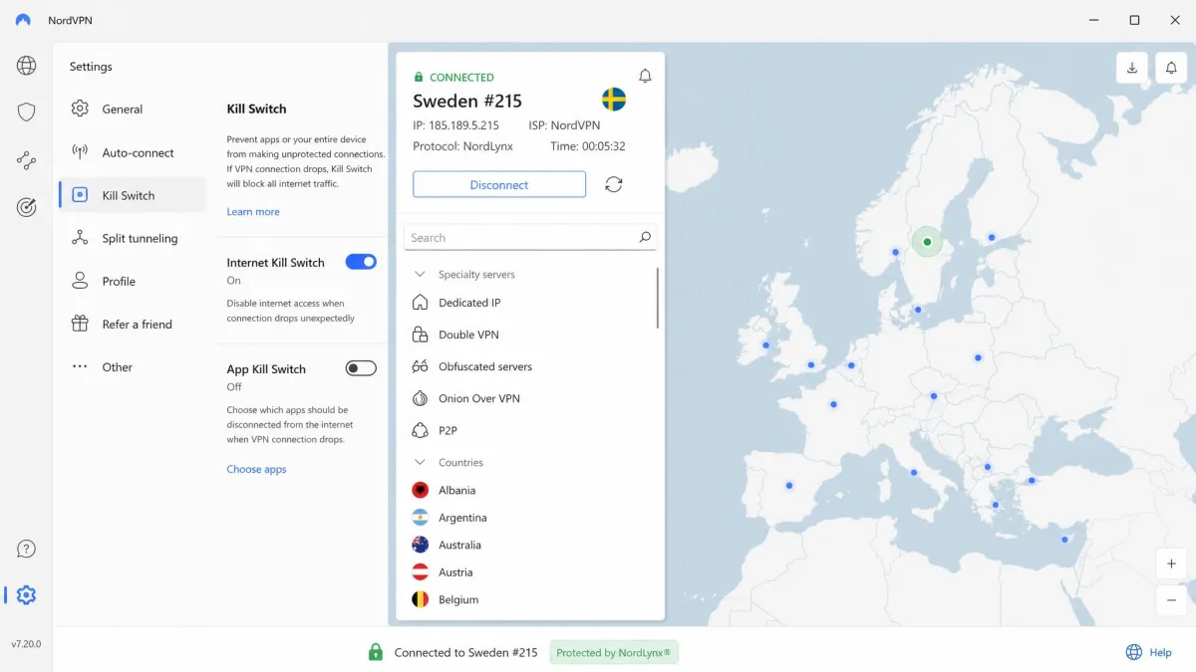Click the P2P servers icon
The height and width of the screenshot is (672, 1196).
point(420,430)
